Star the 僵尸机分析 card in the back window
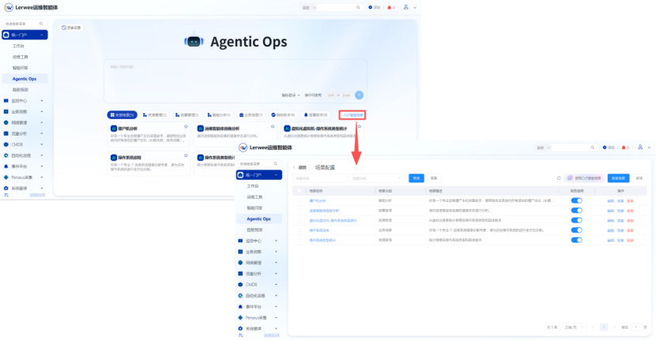This screenshot has width=656, height=340. point(186,126)
